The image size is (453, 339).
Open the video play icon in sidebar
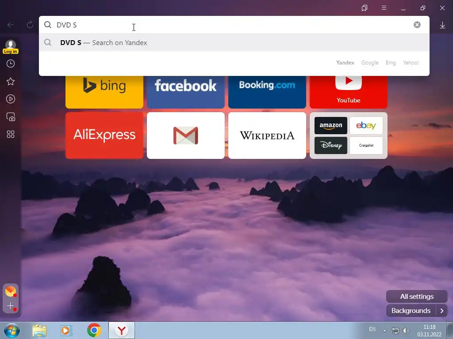11,99
